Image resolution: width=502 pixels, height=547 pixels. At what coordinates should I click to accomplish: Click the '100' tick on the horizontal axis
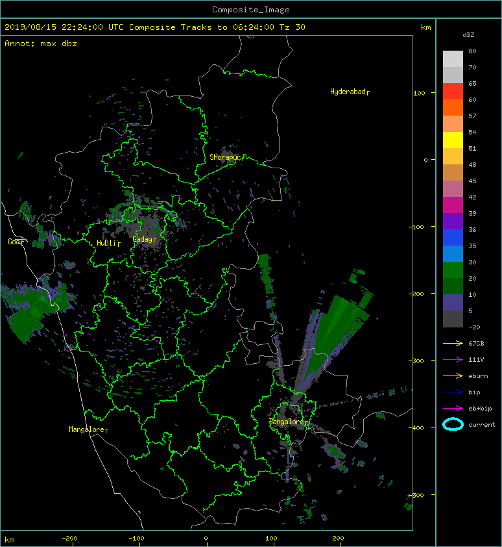coord(271,539)
